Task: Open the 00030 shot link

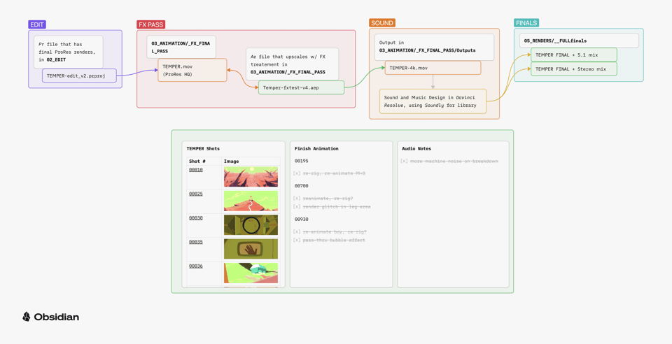Action: pyautogui.click(x=196, y=218)
